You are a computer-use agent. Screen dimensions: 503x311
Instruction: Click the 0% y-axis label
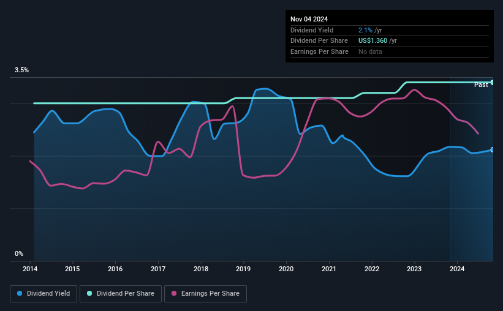(x=19, y=253)
